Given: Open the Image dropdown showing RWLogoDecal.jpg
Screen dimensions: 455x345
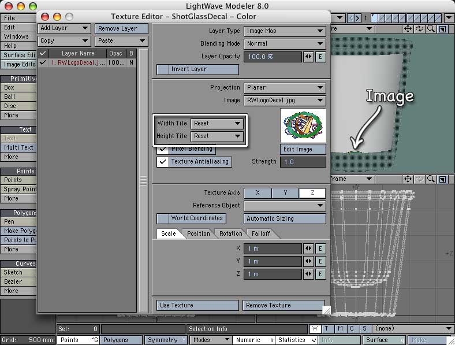Looking at the screenshot, I should pos(285,101).
